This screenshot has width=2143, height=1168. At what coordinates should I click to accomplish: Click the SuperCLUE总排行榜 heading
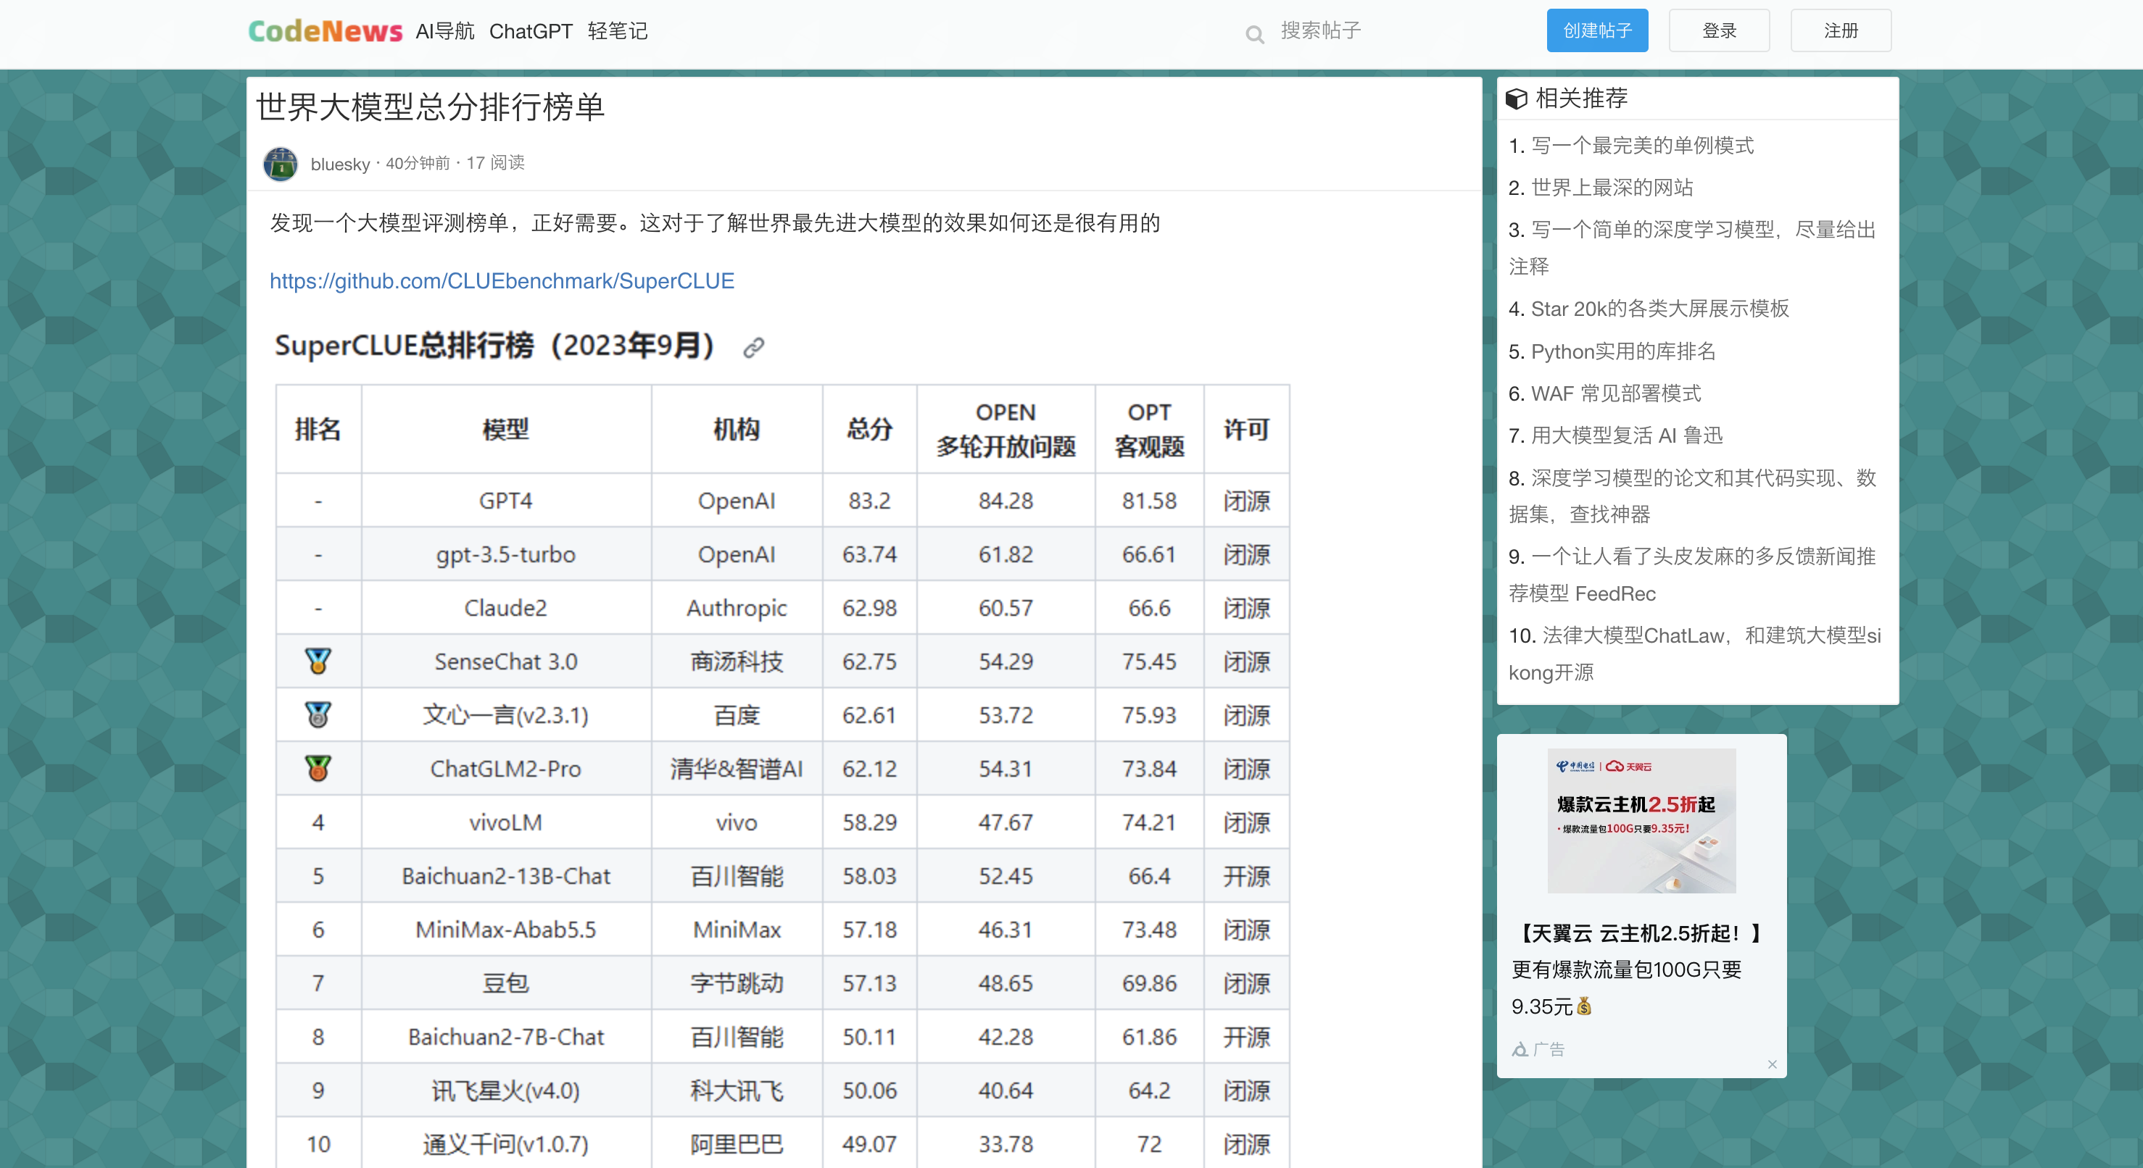tap(494, 346)
